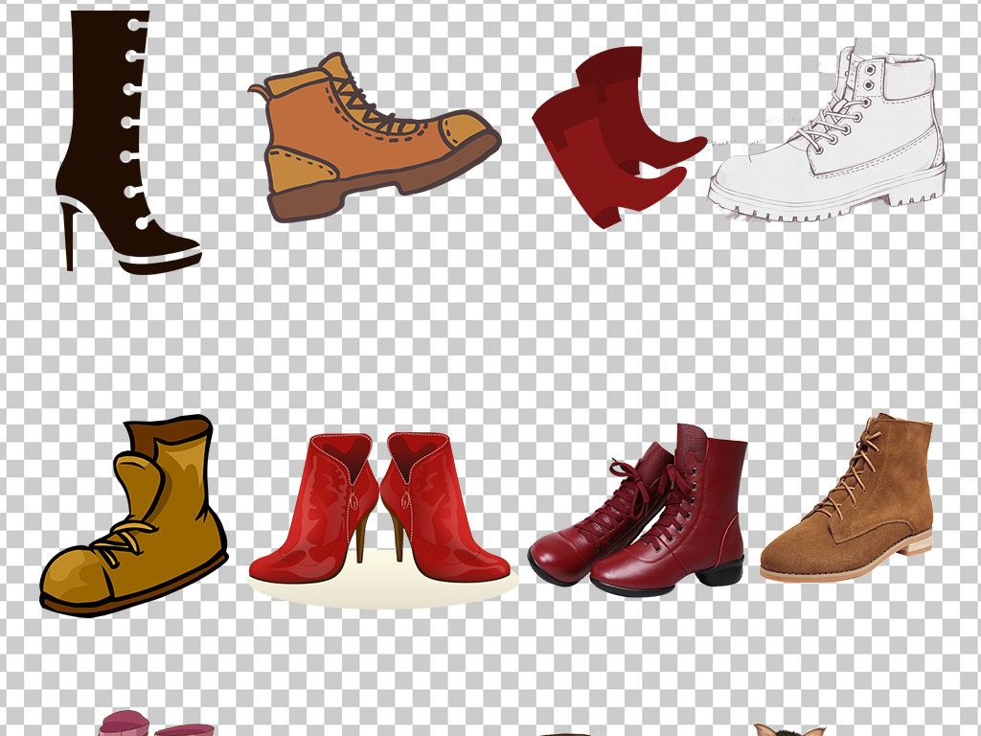The width and height of the screenshot is (981, 736).
Task: Click the stiletto heel of the dark brown boot
Action: tap(68, 235)
